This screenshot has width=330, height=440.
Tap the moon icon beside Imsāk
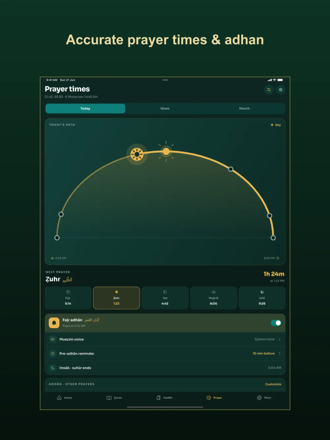tap(53, 368)
